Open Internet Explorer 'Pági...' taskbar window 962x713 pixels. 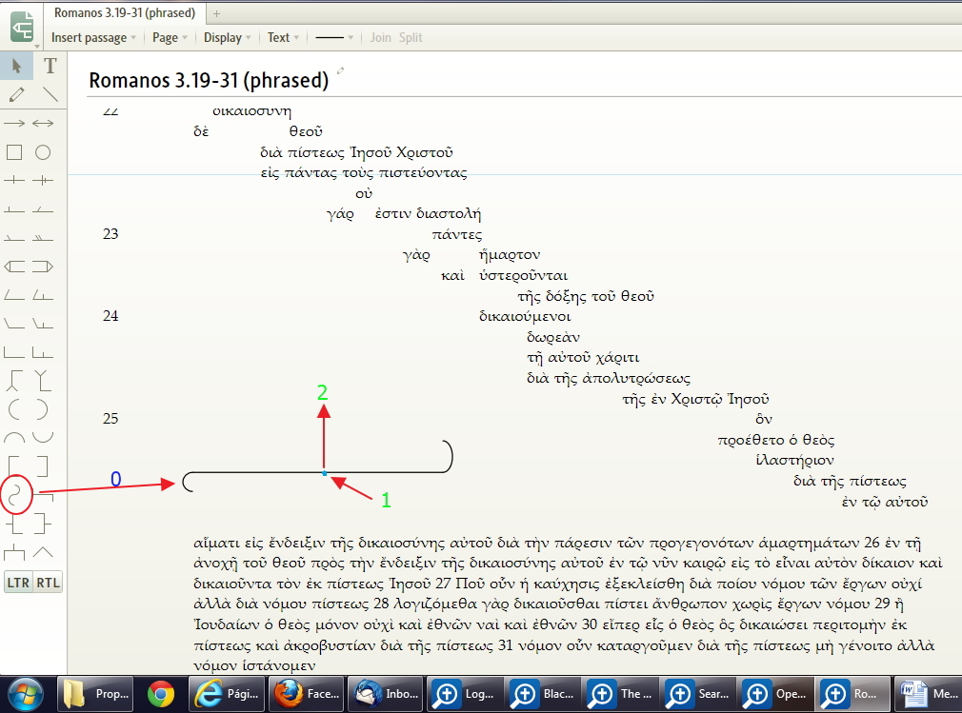[227, 694]
